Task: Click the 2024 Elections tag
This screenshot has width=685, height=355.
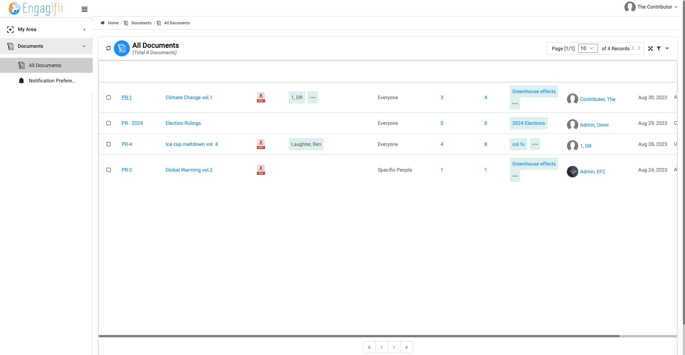Action: tap(528, 123)
